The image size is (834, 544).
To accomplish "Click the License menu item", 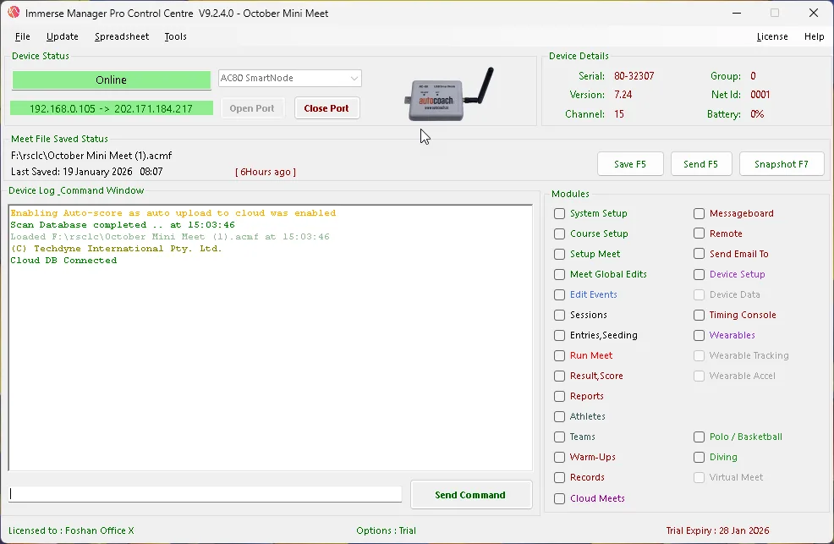I will pos(771,36).
